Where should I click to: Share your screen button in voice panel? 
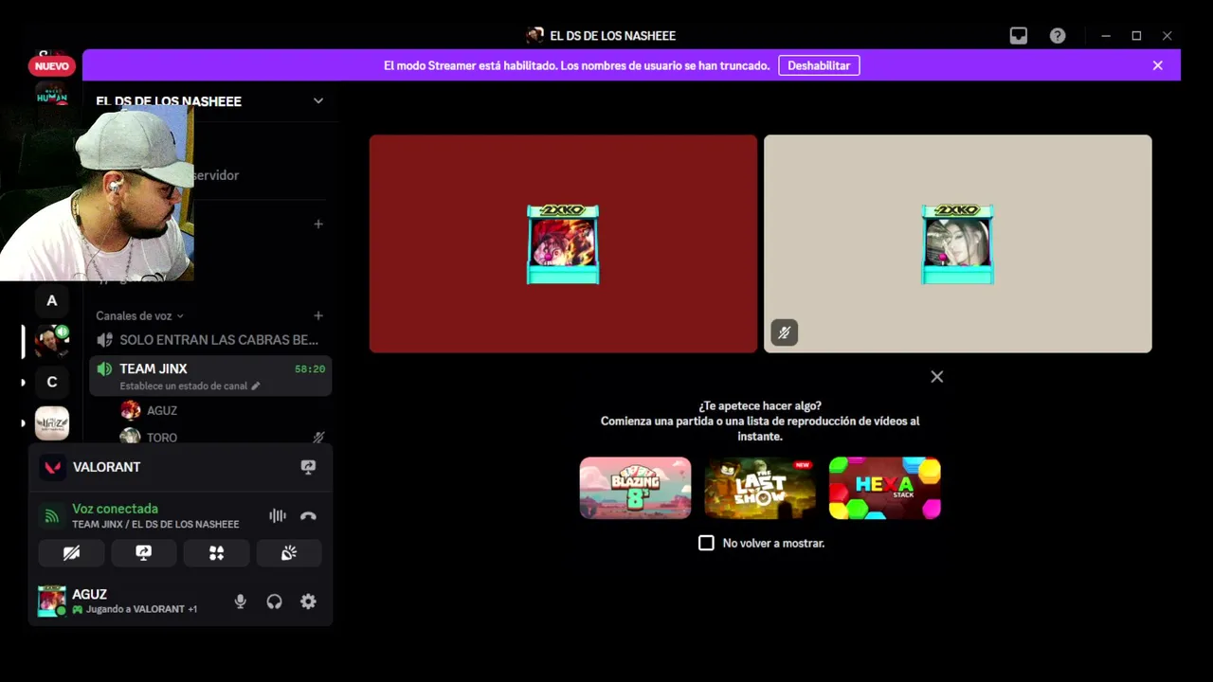click(x=144, y=553)
